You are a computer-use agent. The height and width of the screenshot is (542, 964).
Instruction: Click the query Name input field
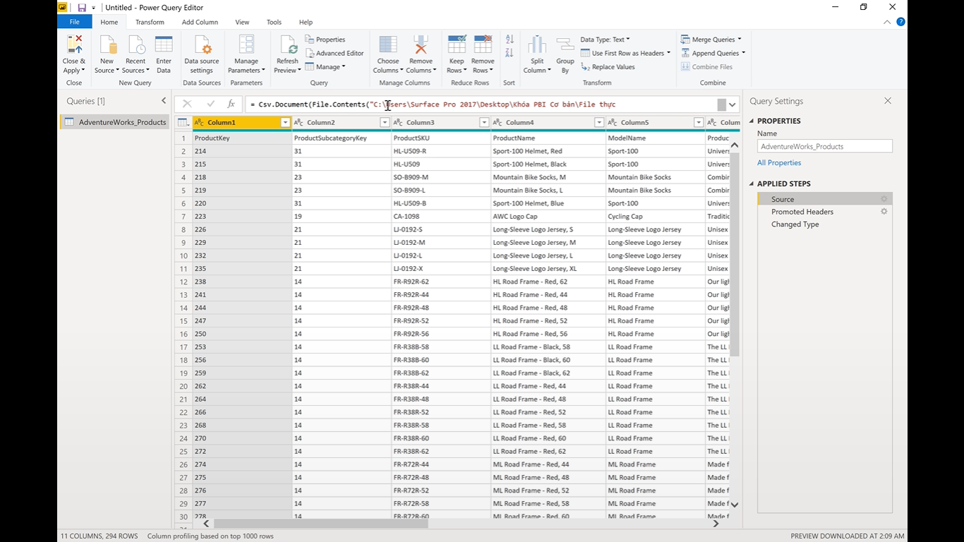825,147
